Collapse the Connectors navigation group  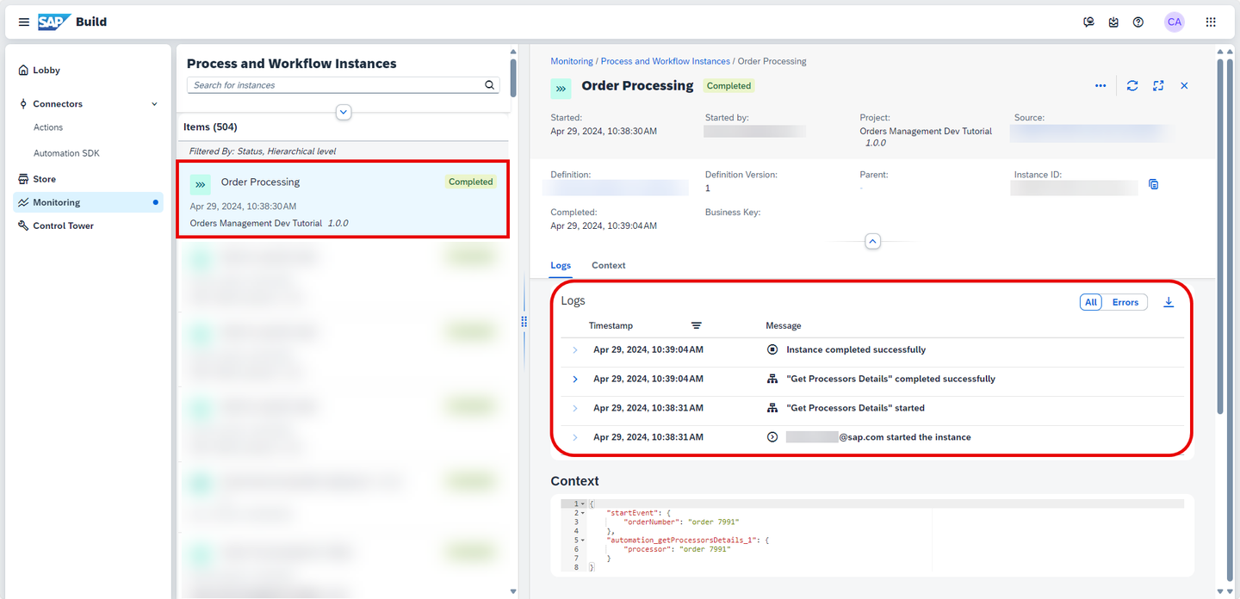pyautogui.click(x=154, y=104)
